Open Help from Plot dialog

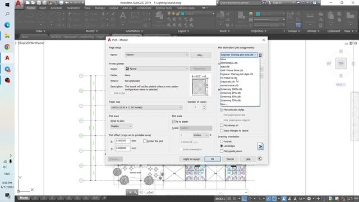(248, 159)
